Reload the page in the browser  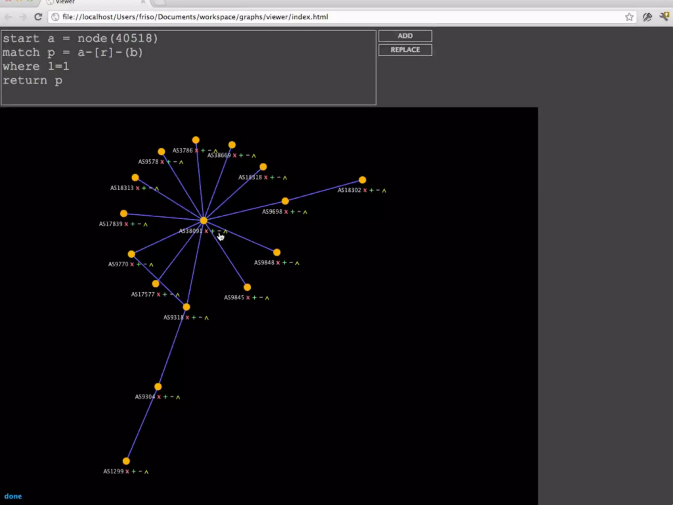pos(38,17)
